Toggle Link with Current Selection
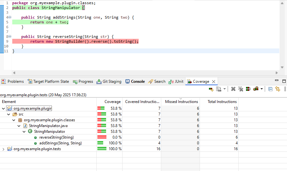 (x=277, y=89)
